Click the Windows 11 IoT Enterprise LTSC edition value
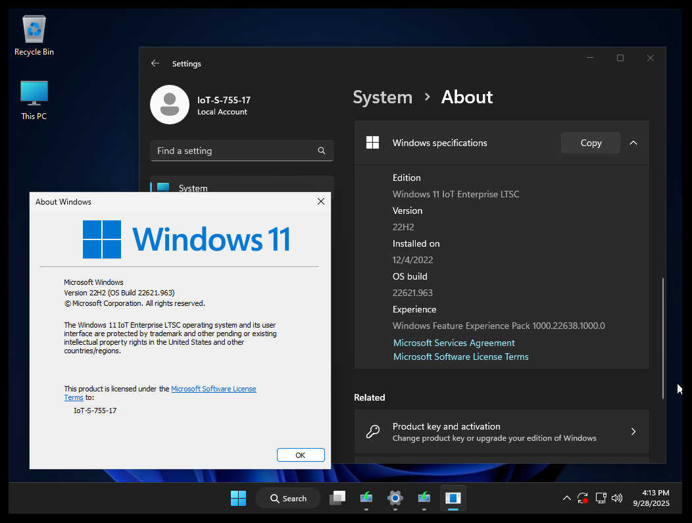This screenshot has width=692, height=523. click(x=456, y=194)
